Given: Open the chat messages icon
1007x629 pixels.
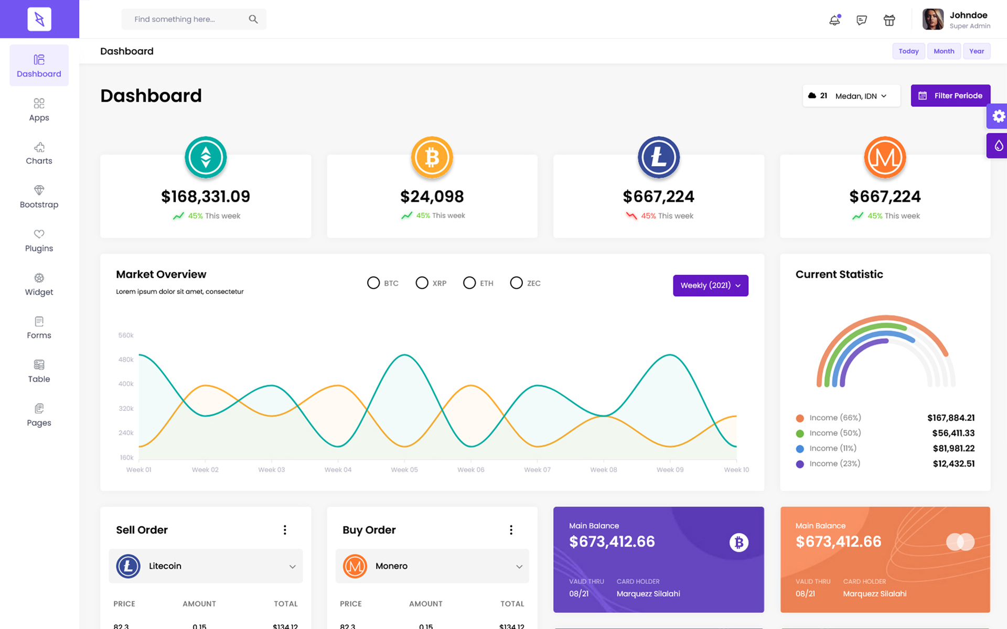Looking at the screenshot, I should [x=861, y=20].
